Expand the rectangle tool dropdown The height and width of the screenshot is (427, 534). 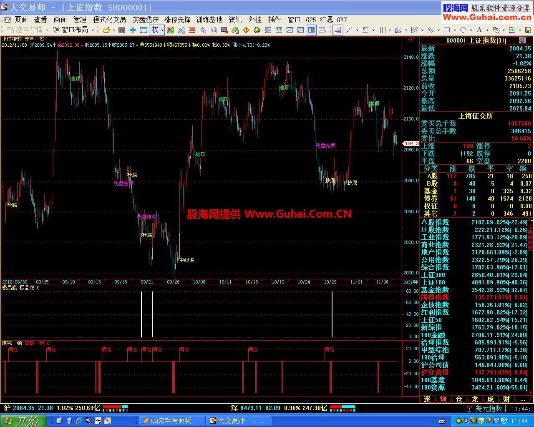click(x=455, y=30)
